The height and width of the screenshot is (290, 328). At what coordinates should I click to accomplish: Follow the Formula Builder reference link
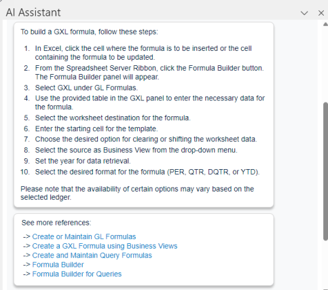[58, 265]
